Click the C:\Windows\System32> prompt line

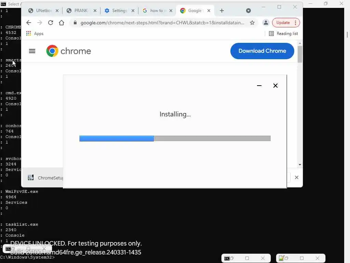(x=27, y=258)
